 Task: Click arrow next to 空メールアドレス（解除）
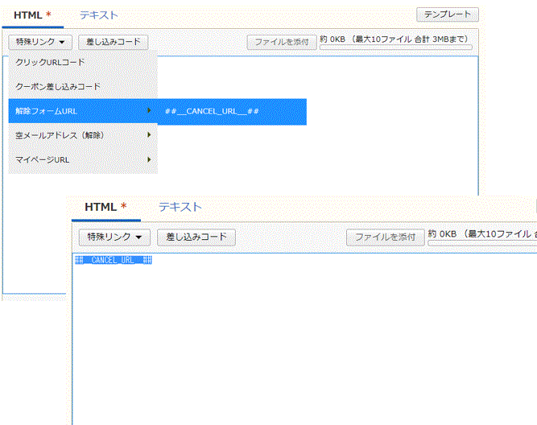pos(149,135)
